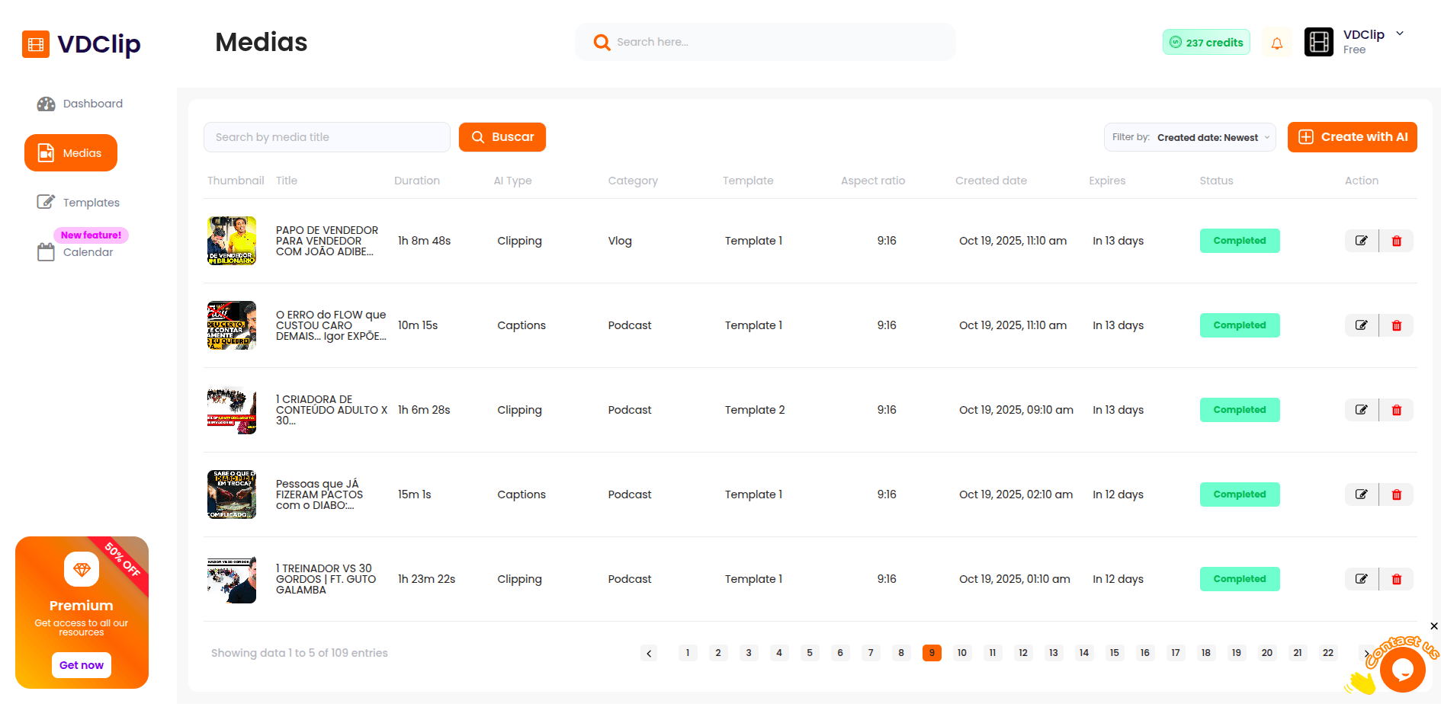Edit the O ERRO do FLOW media
Viewport: 1441px width, 704px height.
coord(1361,325)
